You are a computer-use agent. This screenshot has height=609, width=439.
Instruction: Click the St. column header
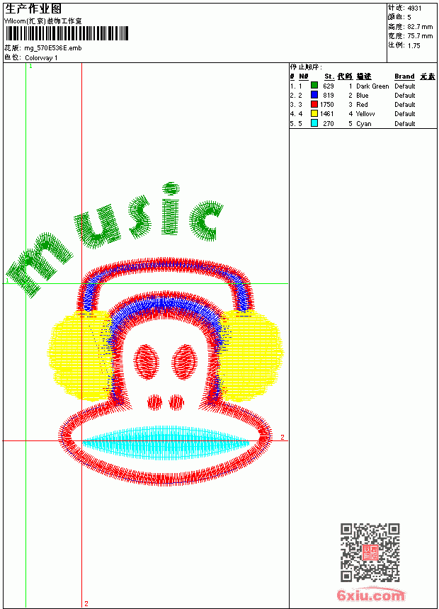click(329, 76)
